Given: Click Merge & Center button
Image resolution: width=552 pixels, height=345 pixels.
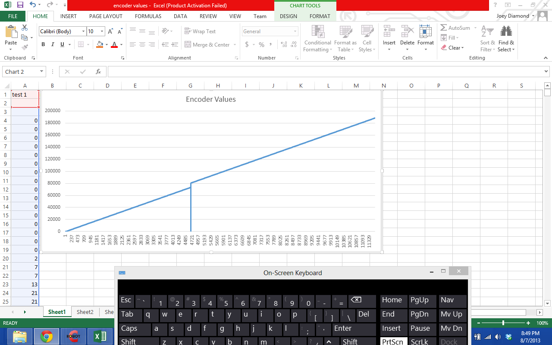Looking at the screenshot, I should tap(207, 44).
